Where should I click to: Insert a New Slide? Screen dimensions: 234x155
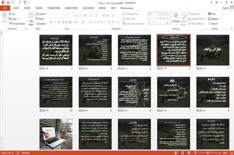31,19
